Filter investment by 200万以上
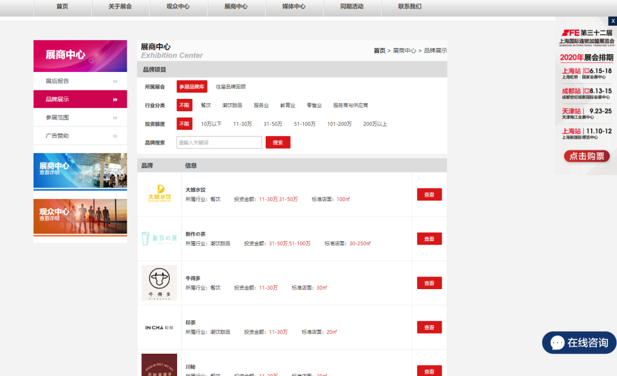617x376 pixels. (375, 124)
